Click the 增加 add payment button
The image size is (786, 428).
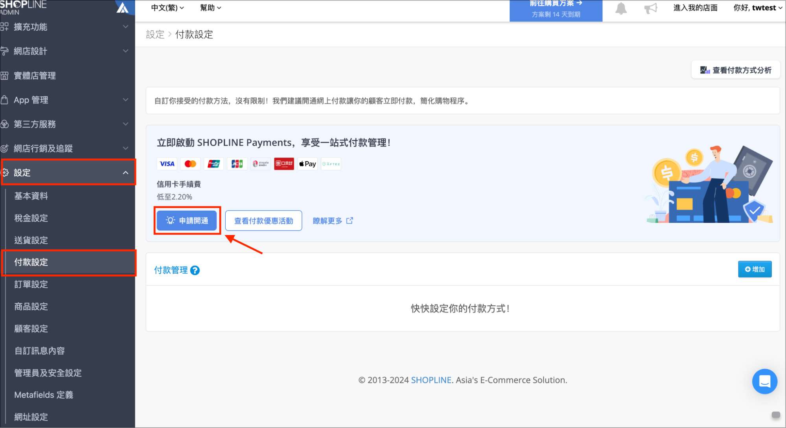pyautogui.click(x=755, y=269)
